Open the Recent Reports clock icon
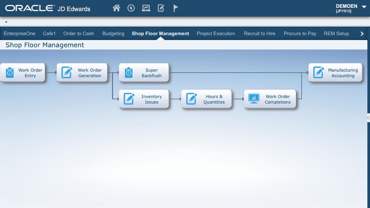This screenshot has height=208, width=370. [x=131, y=8]
